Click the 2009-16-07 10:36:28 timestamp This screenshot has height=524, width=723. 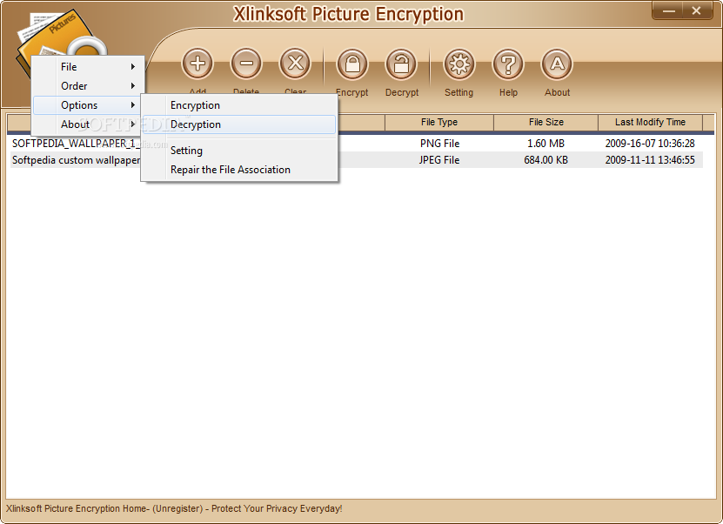[x=650, y=144]
